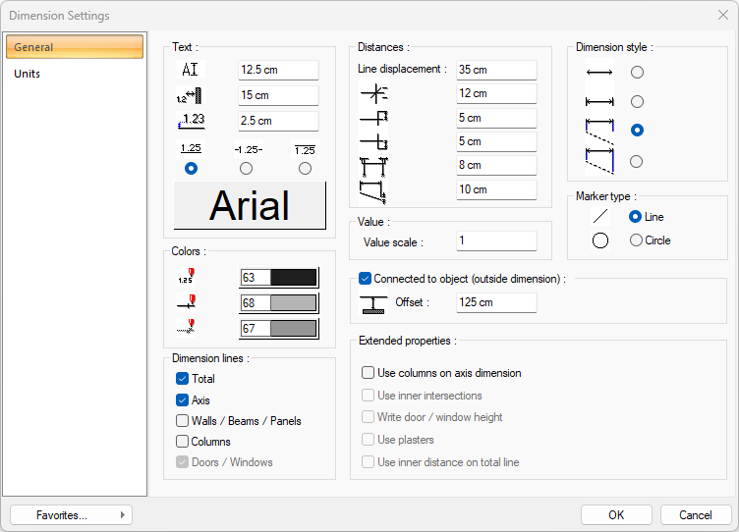Enable Walls / Beams / Panels checkbox
This screenshot has width=739, height=532.
click(183, 421)
